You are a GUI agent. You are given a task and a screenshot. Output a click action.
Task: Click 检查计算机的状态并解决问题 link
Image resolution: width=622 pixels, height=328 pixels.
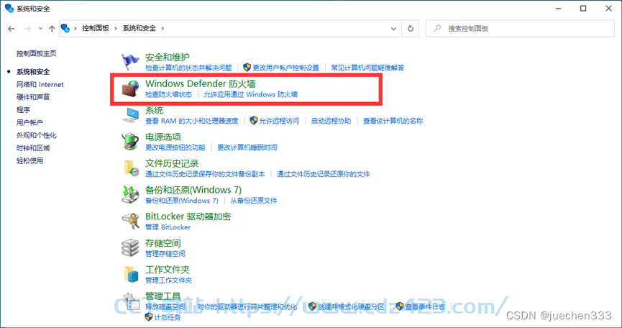(x=188, y=68)
